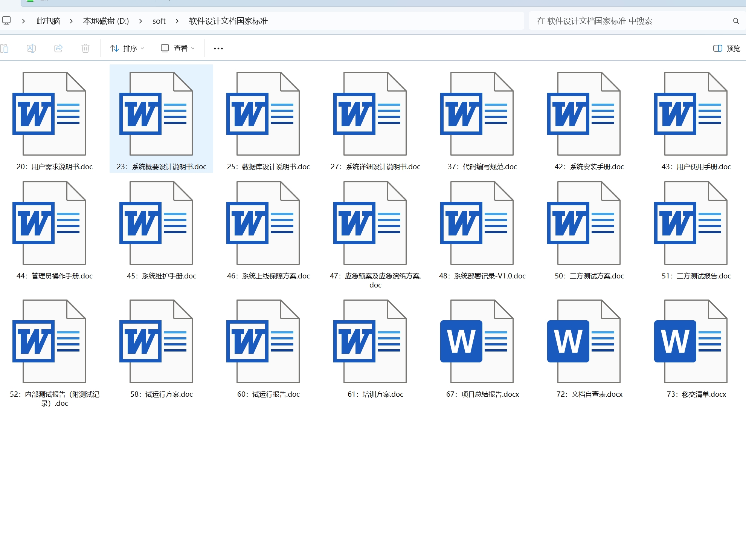Click file name 61：培训方案.doc
This screenshot has width=746, height=538.
375,394
